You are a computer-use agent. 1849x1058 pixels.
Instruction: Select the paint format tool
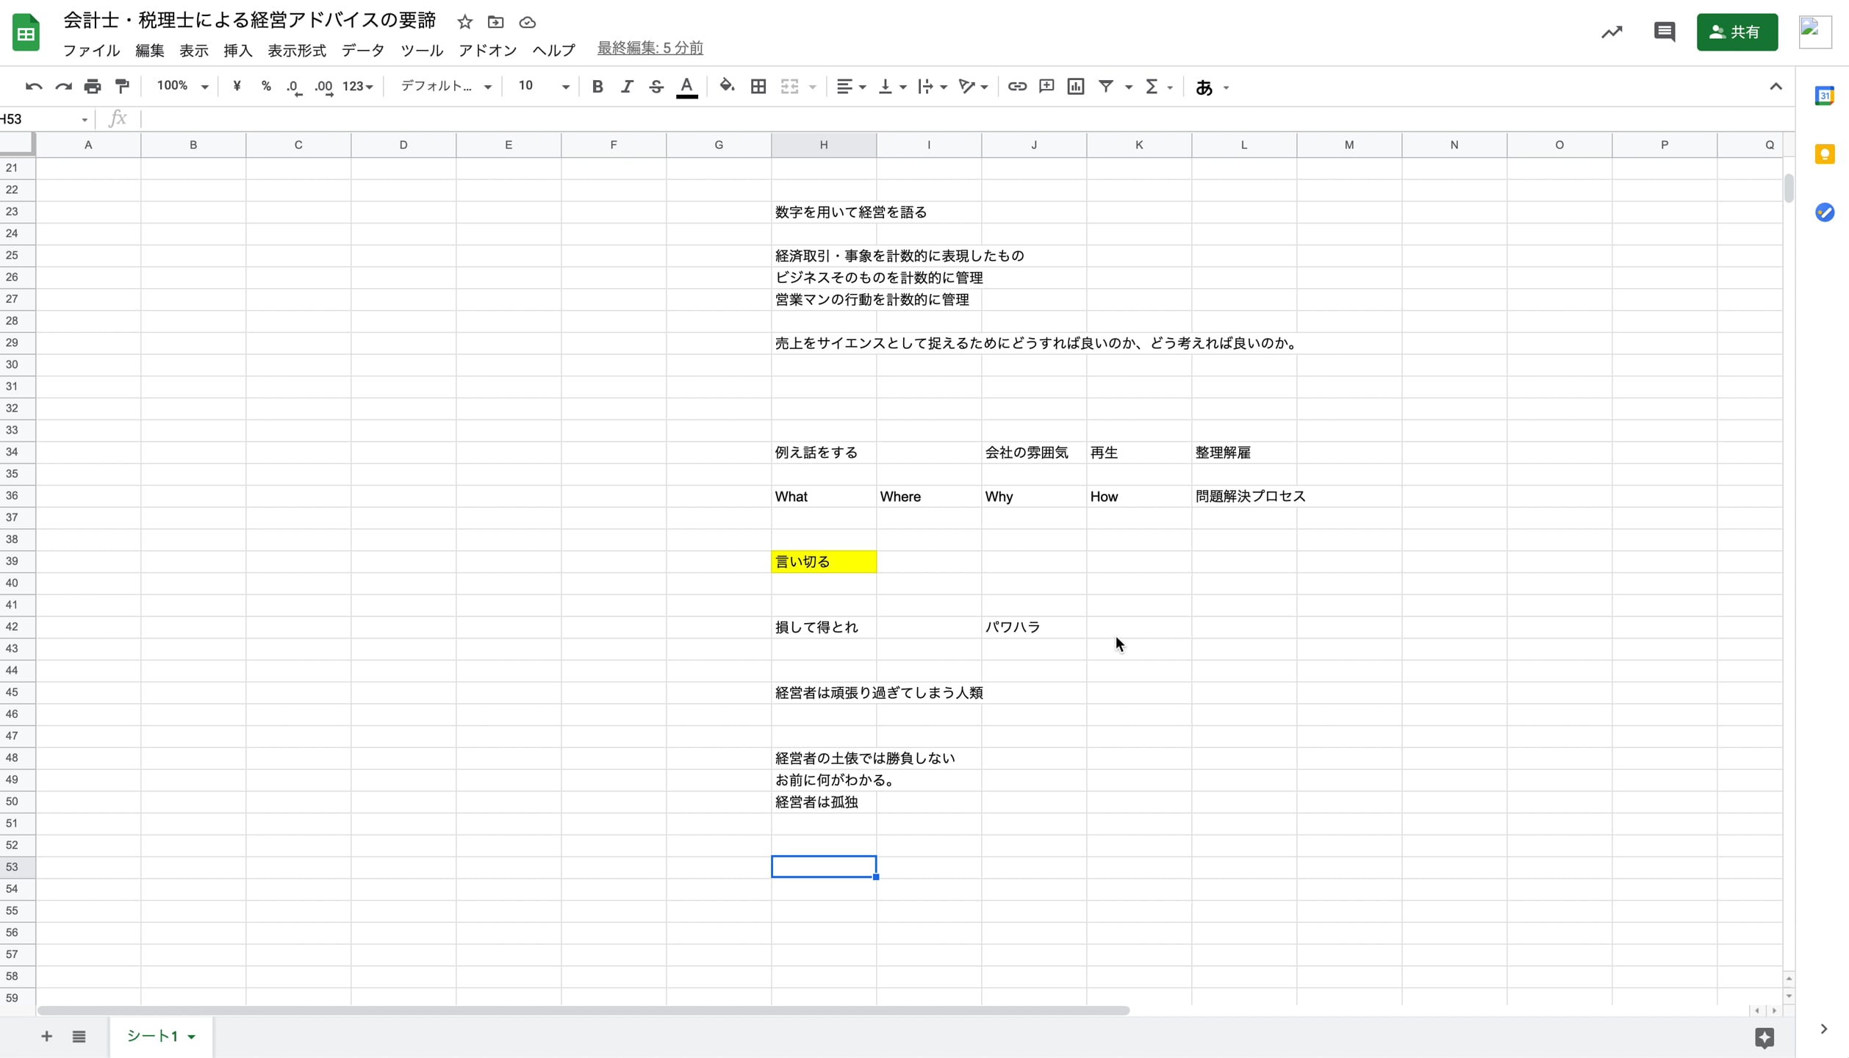(121, 86)
